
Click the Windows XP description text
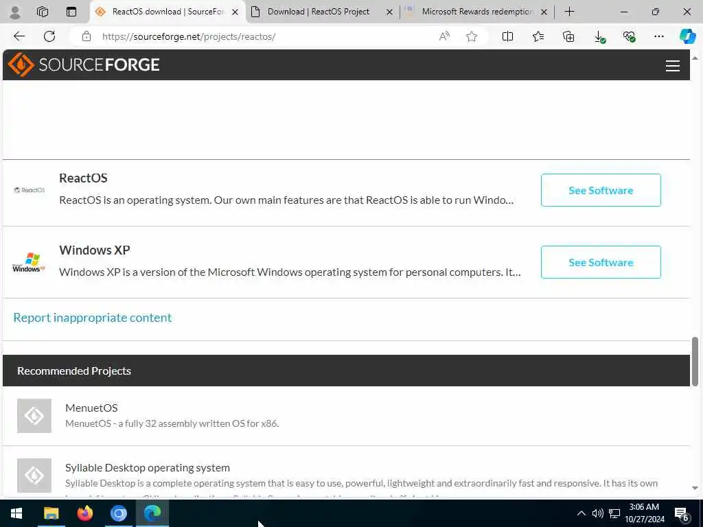[x=290, y=272]
